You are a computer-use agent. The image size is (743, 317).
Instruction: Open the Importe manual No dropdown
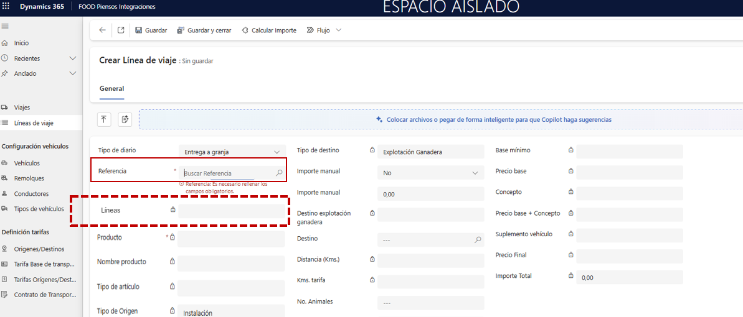430,173
